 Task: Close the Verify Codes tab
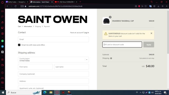27,2
